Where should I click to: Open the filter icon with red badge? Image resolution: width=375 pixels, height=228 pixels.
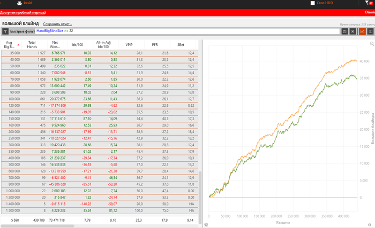tap(369, 3)
